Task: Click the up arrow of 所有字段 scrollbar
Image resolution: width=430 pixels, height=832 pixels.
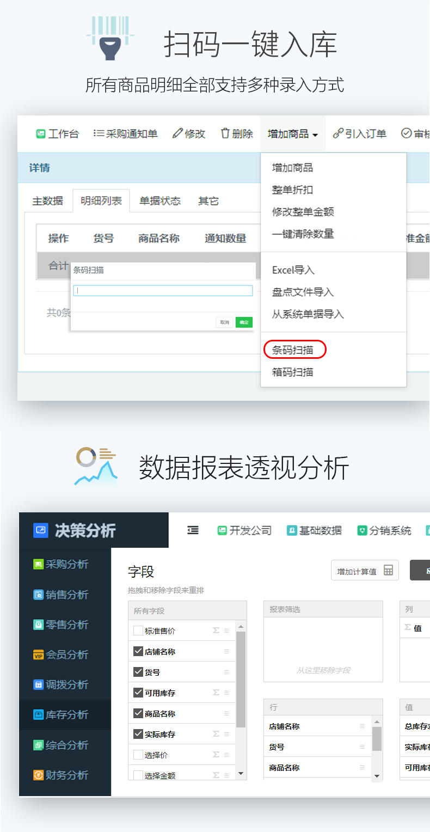Action: pos(241,626)
